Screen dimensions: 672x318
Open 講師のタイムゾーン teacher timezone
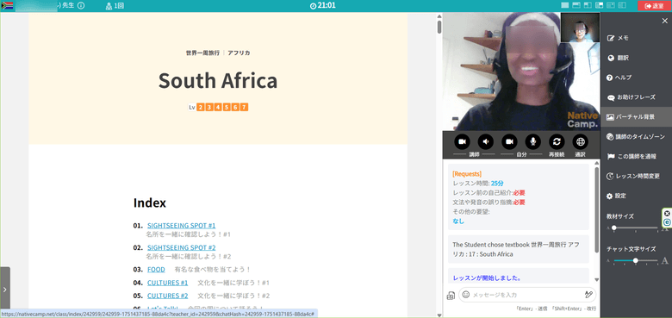tap(636, 137)
